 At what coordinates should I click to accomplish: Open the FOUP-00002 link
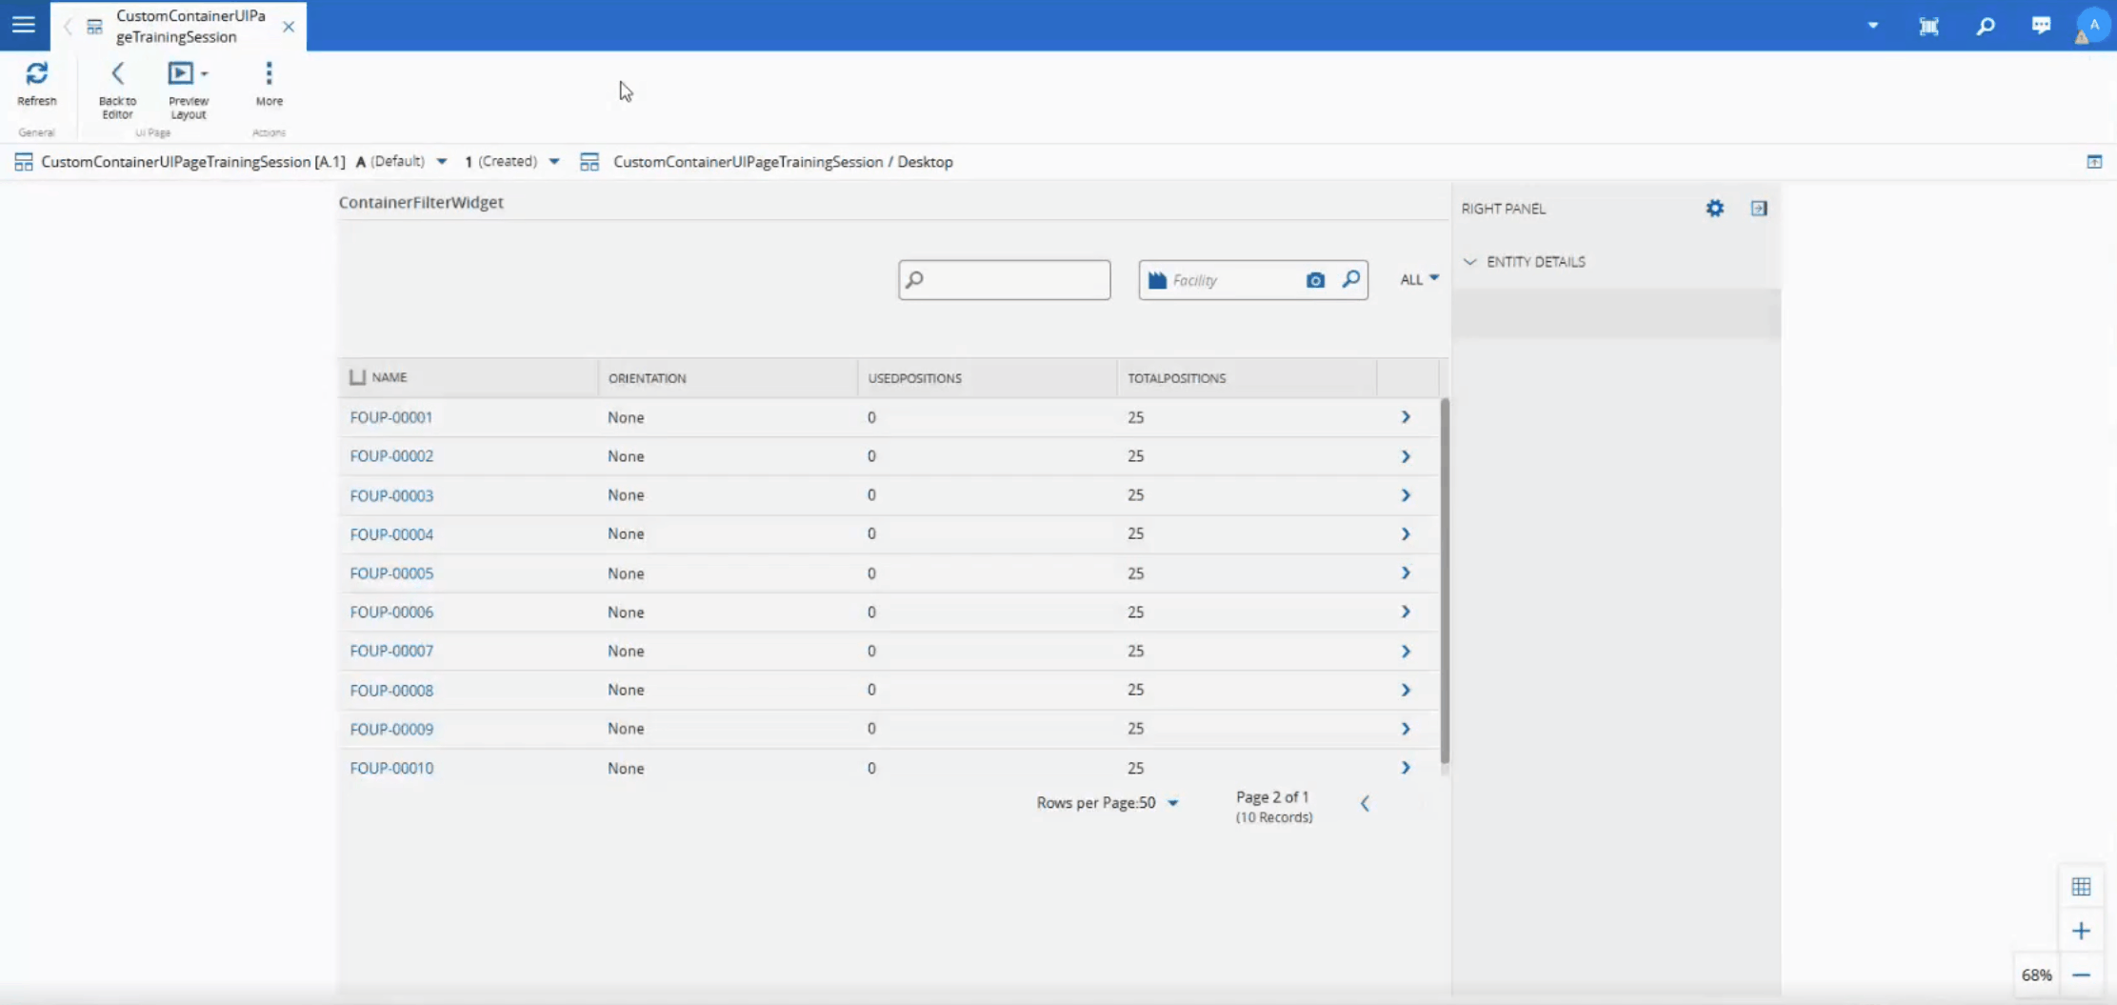pyautogui.click(x=391, y=456)
